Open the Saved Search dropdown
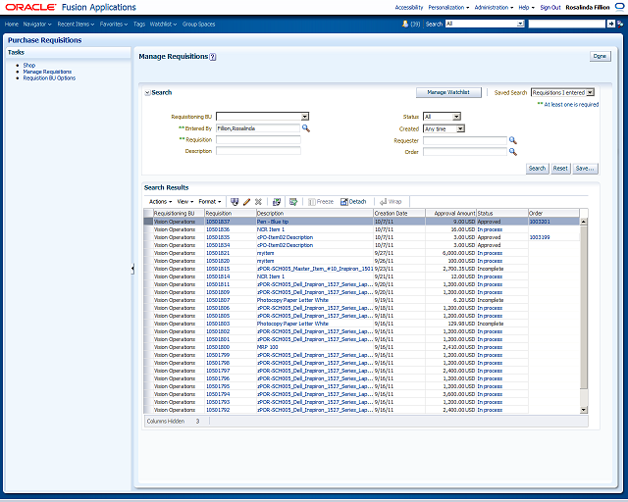628x502 pixels. 590,92
